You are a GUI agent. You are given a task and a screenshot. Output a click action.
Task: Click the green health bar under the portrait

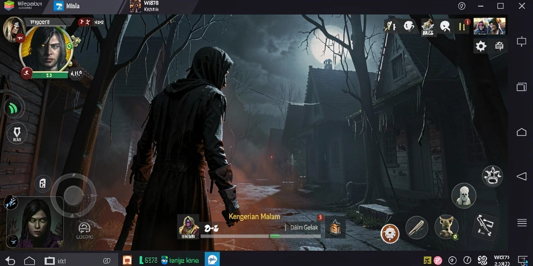(x=49, y=75)
